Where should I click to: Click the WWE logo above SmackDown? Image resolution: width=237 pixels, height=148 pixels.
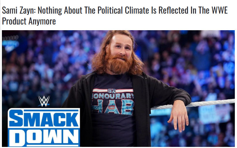click(x=44, y=101)
